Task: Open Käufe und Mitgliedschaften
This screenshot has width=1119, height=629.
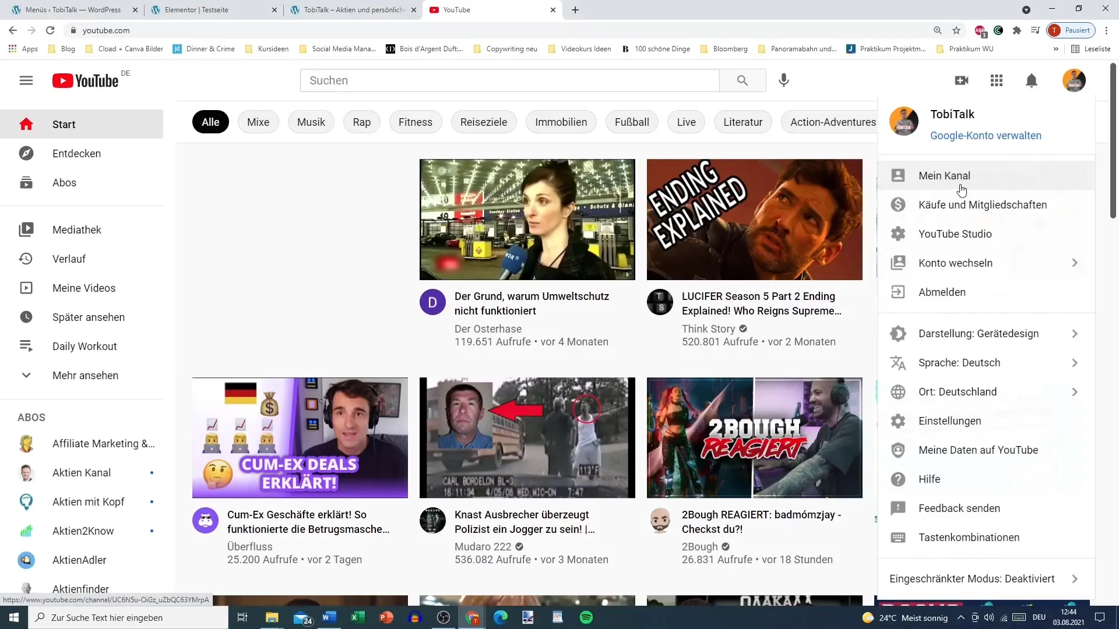Action: (986, 204)
